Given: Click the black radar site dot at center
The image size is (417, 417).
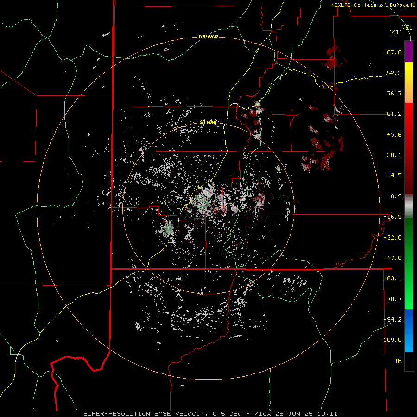Looking at the screenshot, I should pos(209,208).
